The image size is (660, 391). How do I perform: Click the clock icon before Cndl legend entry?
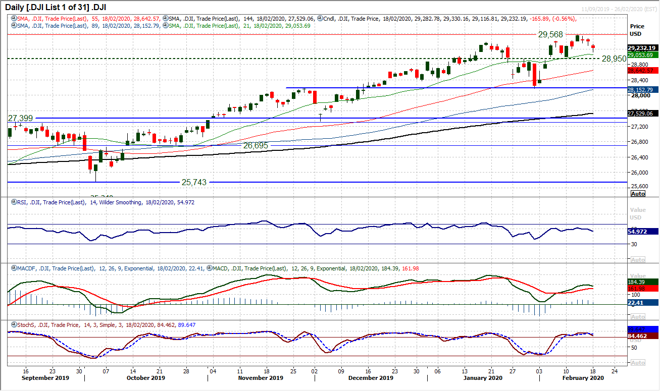320,19
